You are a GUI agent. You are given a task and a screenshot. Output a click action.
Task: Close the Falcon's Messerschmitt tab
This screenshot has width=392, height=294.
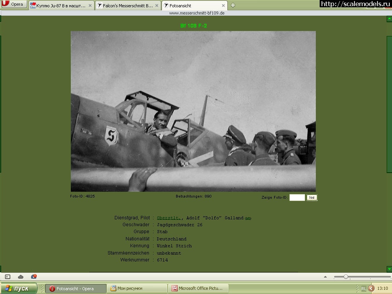(x=156, y=6)
